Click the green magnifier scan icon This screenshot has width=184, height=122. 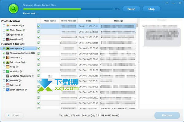point(13,9)
